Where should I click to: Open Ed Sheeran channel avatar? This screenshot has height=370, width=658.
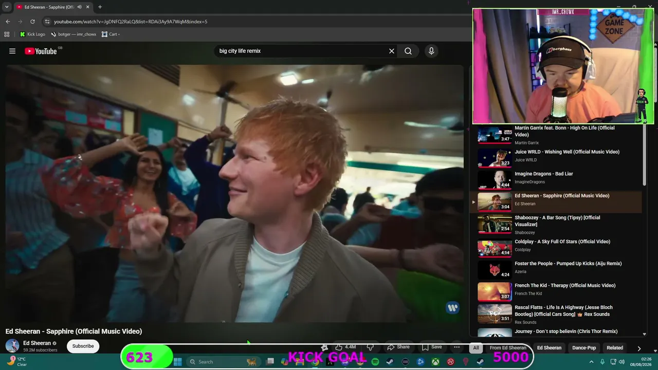(12, 346)
